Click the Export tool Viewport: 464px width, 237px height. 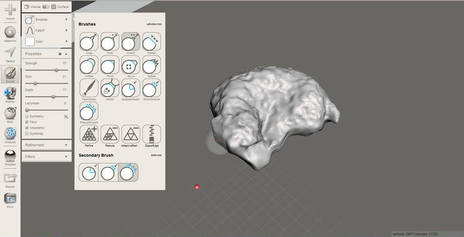click(10, 180)
